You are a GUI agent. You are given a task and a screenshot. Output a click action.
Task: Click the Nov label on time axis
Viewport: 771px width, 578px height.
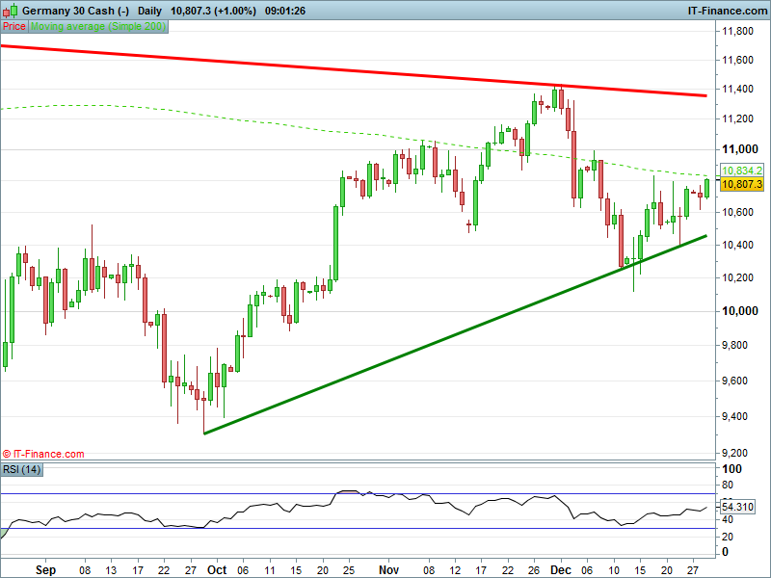[389, 569]
